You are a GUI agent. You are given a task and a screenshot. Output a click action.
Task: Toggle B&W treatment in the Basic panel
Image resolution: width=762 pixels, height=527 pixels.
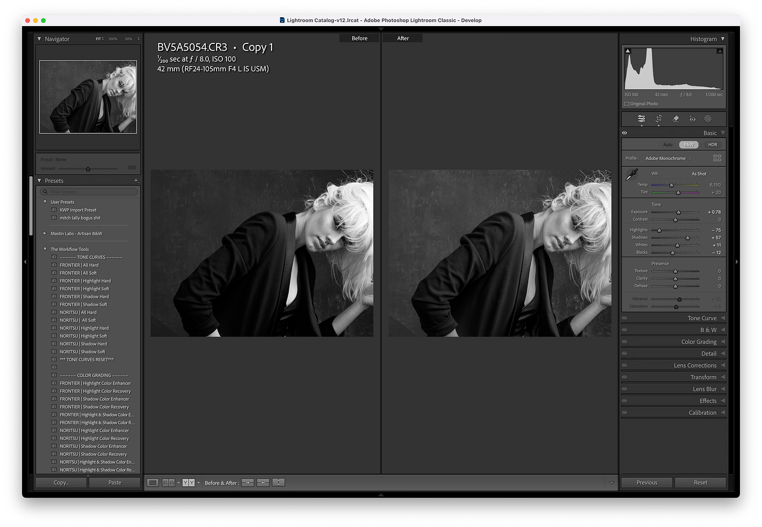(x=688, y=144)
